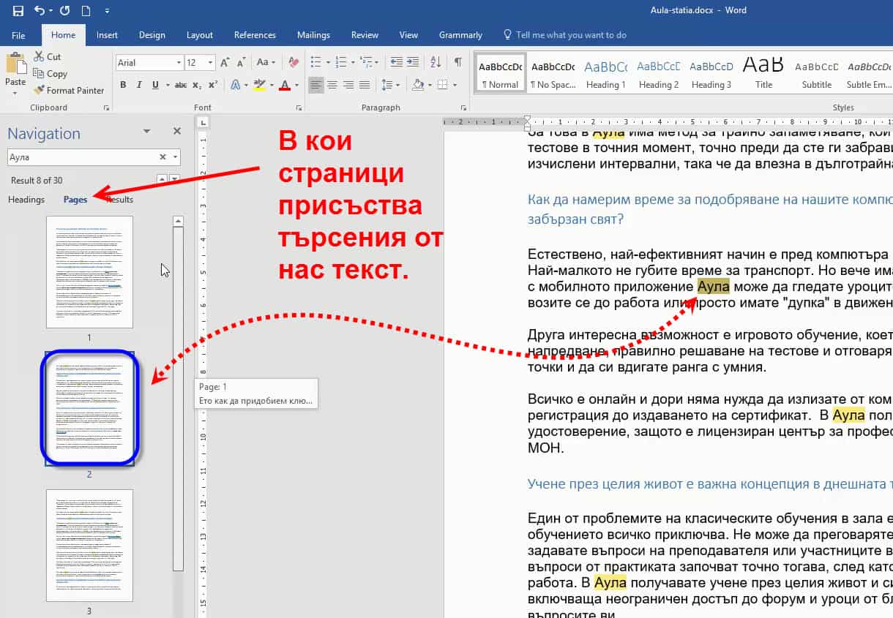
Task: Open the Layout tab
Action: pyautogui.click(x=199, y=35)
